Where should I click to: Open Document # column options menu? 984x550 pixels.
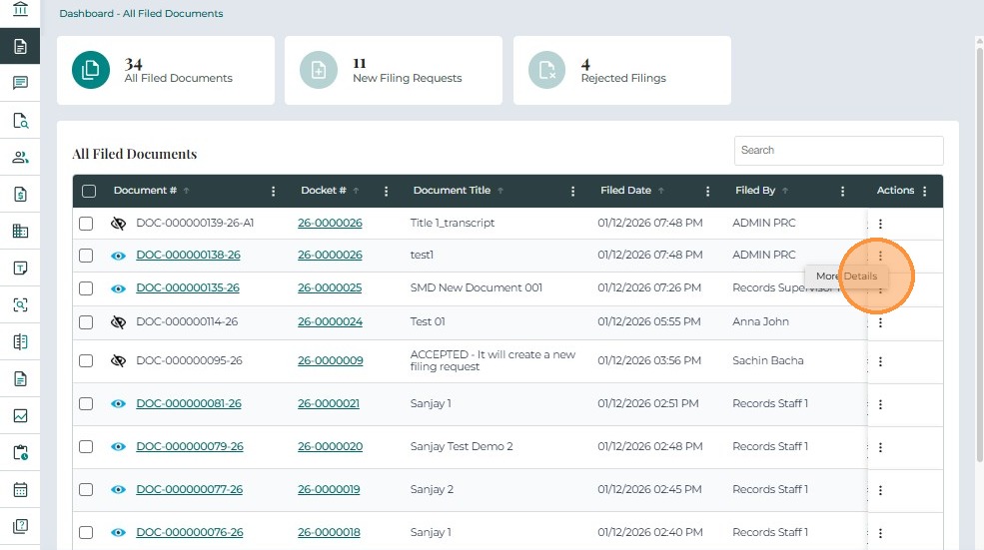click(x=274, y=191)
